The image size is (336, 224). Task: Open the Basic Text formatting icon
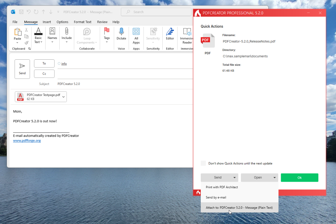pos(38,31)
